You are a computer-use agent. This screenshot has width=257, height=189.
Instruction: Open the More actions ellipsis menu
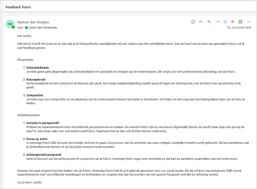(249, 22)
